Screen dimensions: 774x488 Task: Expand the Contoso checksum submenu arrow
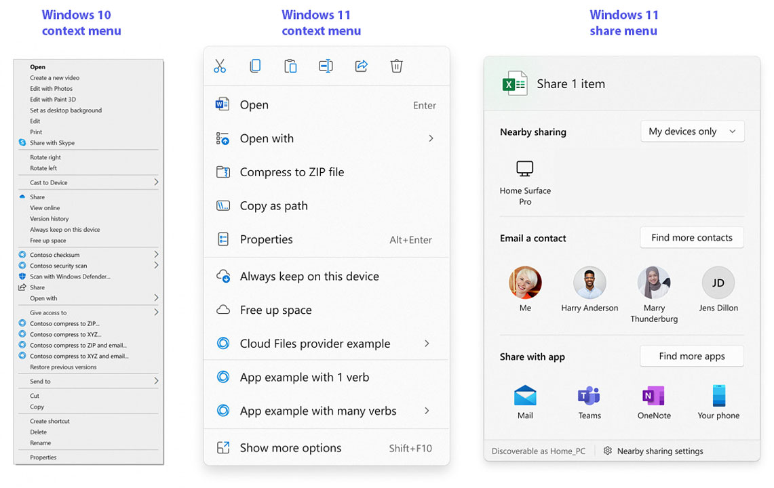pyautogui.click(x=156, y=254)
